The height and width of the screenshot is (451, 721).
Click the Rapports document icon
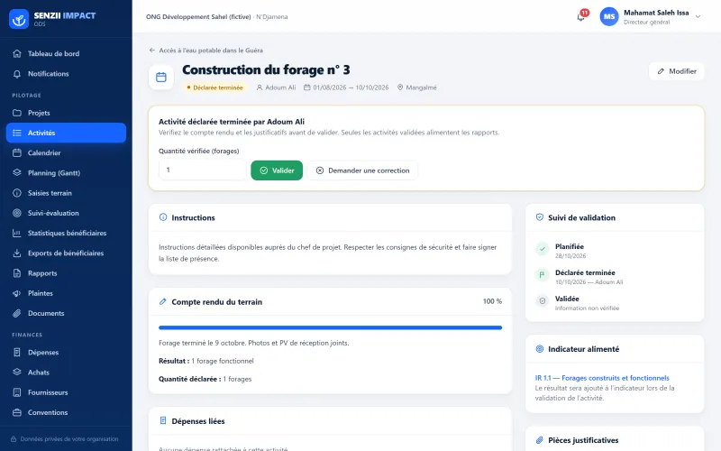17,273
